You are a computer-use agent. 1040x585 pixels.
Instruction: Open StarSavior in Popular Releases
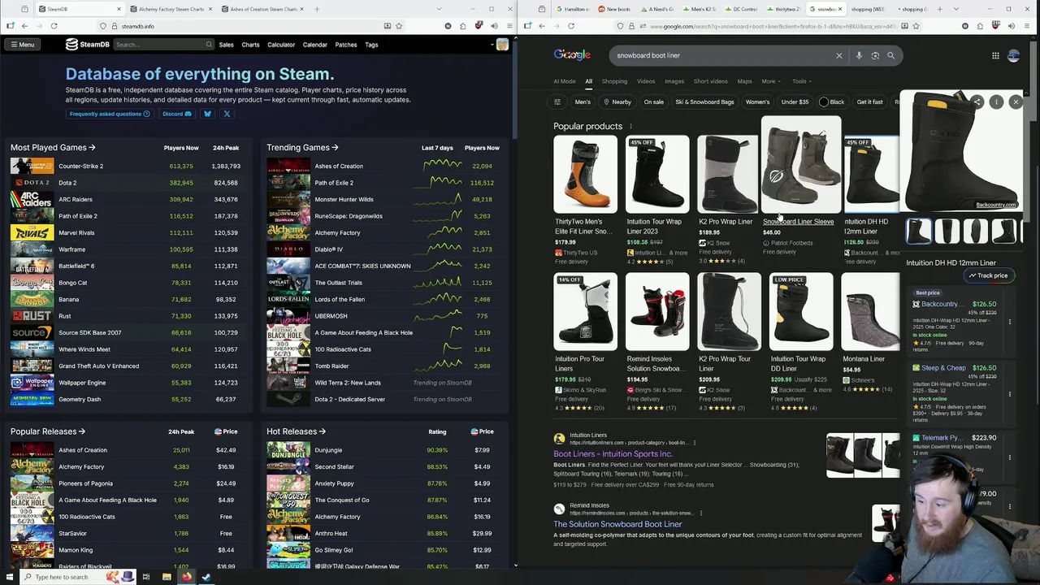pyautogui.click(x=126, y=533)
